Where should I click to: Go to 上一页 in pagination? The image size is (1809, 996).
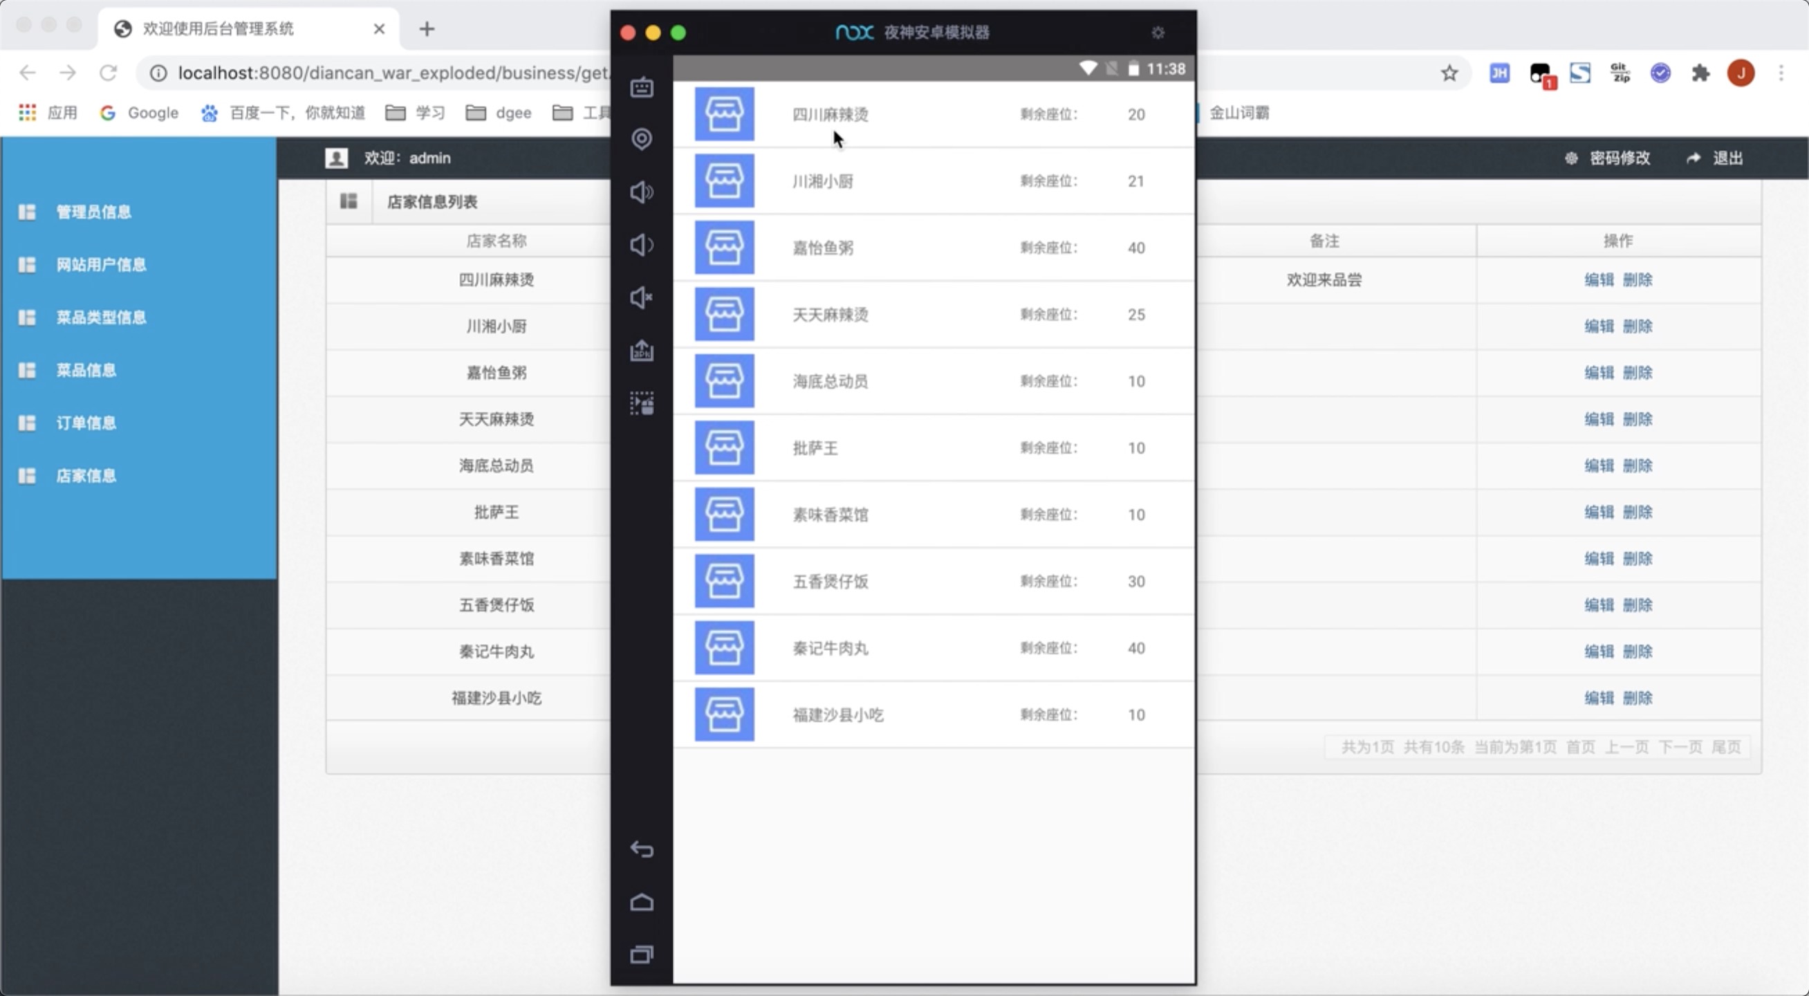pos(1626,746)
